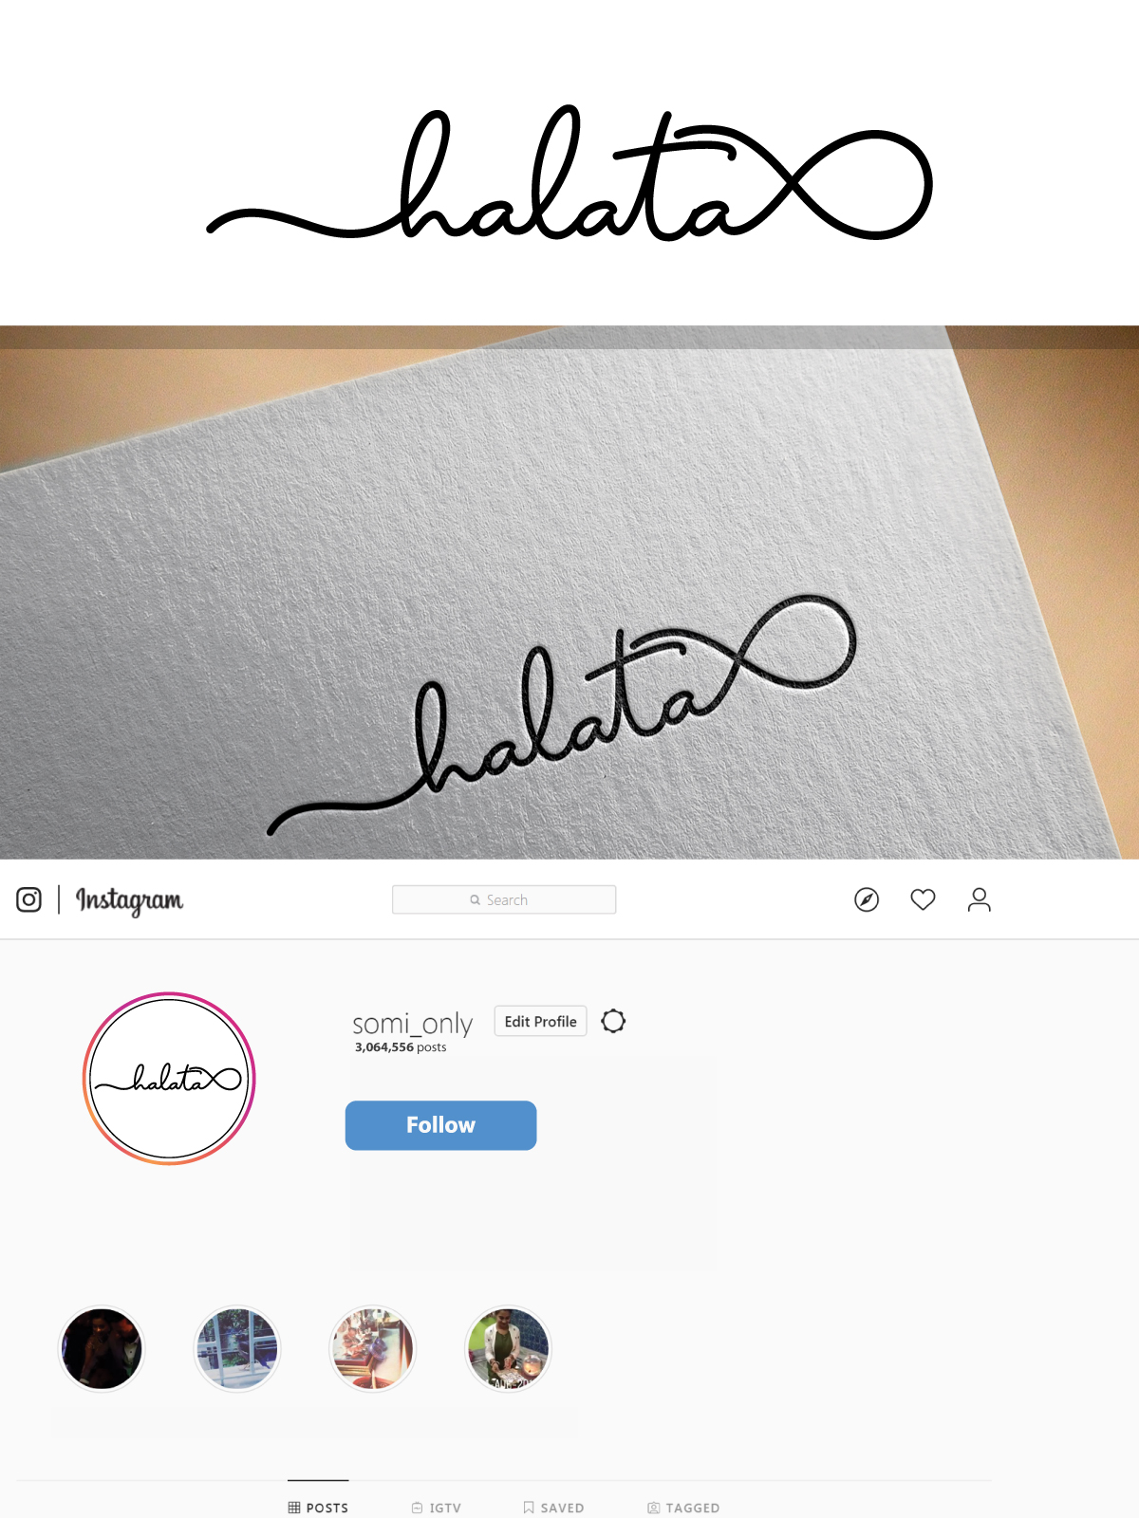Open the third story highlight circle
Screen dimensions: 1139x1518
pos(373,1348)
